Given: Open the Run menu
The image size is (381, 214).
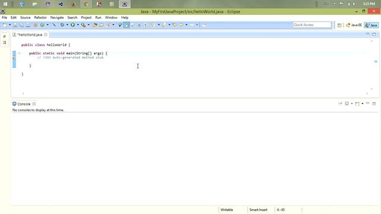Looking at the screenshot, I should (x=98, y=17).
